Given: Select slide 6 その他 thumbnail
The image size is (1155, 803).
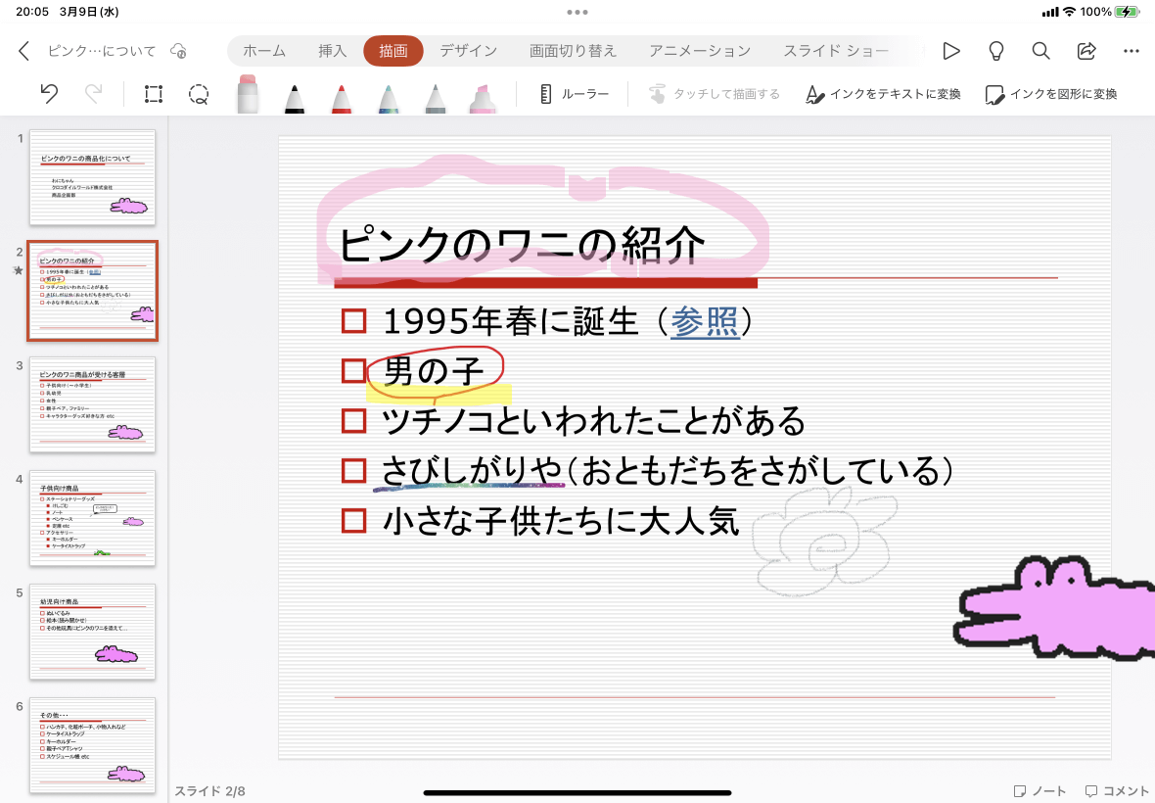Looking at the screenshot, I should click(x=93, y=745).
